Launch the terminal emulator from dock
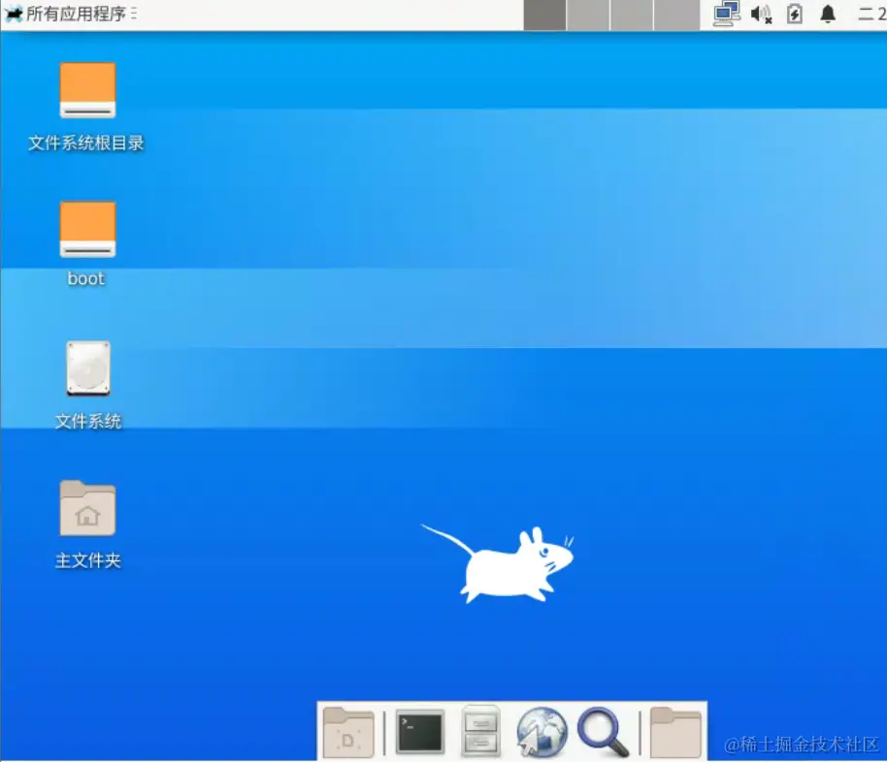The image size is (887, 762). point(419,732)
